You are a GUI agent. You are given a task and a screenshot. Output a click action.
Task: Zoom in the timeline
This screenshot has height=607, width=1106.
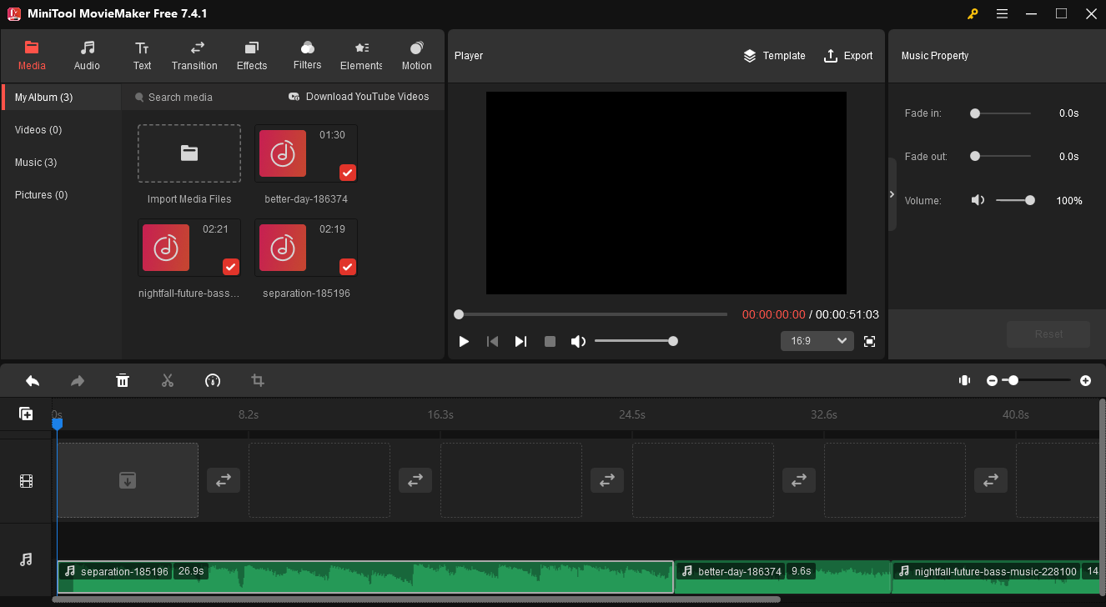(x=1085, y=380)
